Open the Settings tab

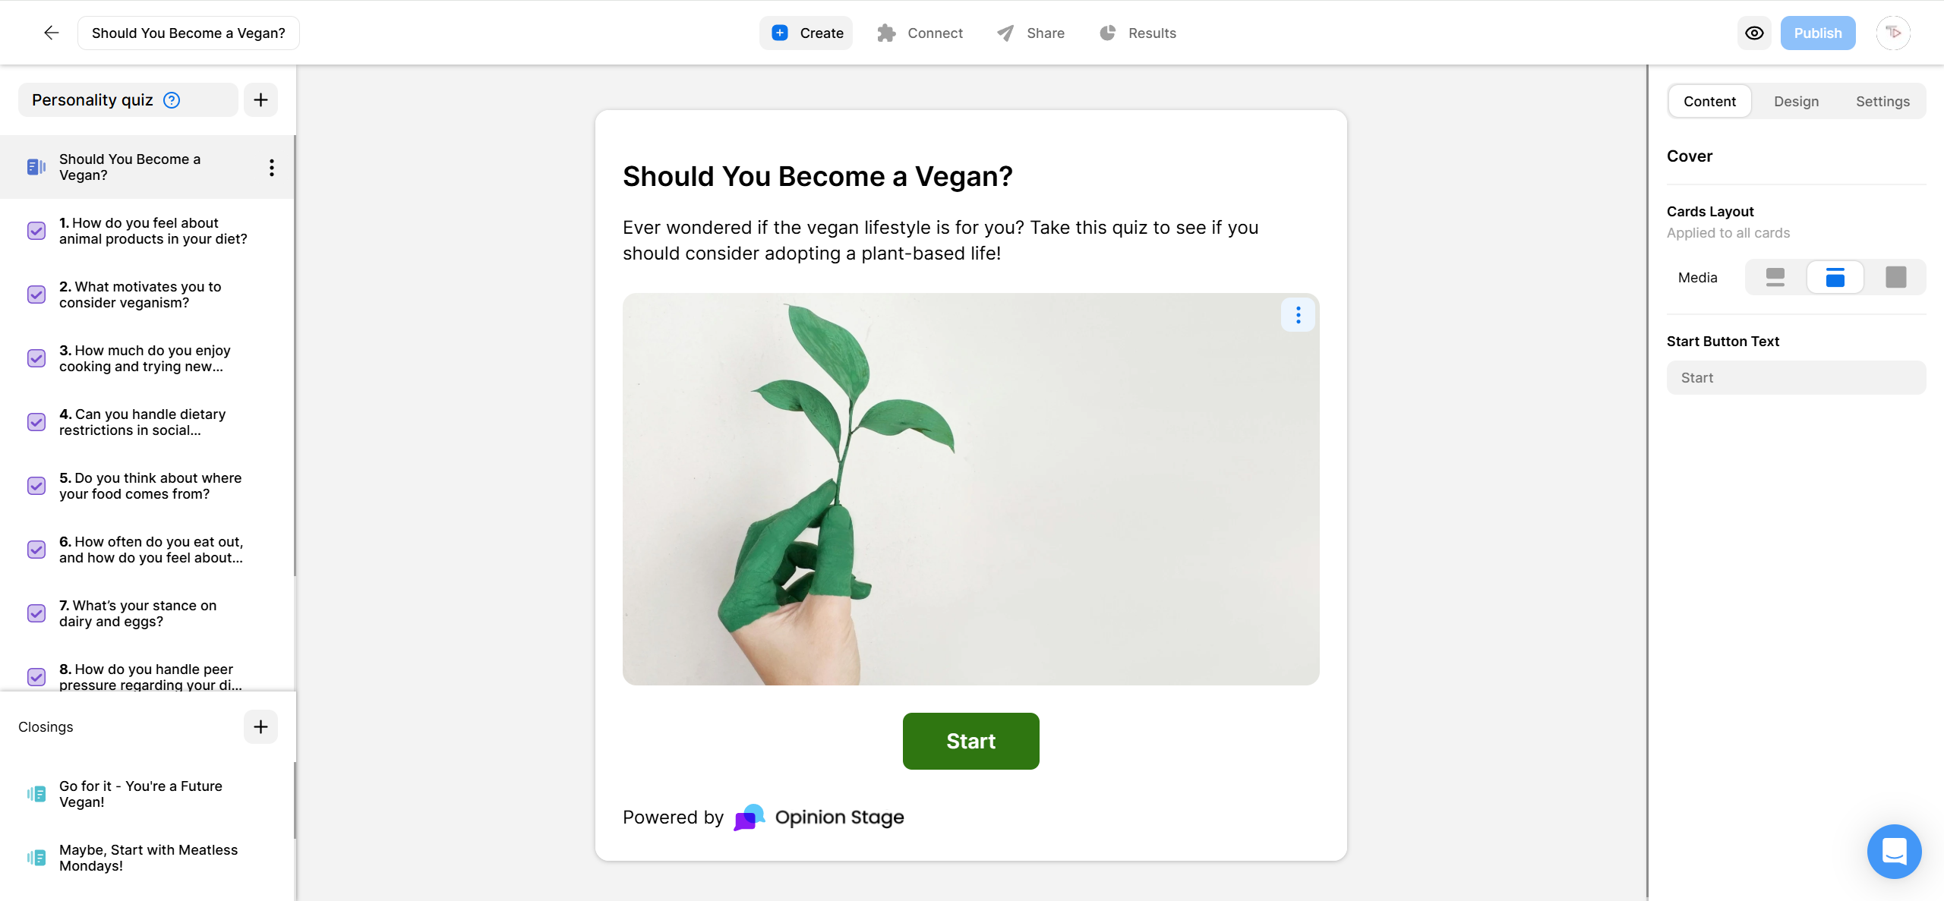click(x=1882, y=101)
